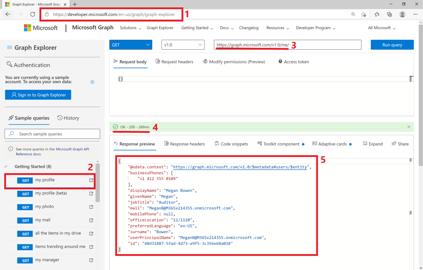Open the GET request method dropdown
The height and width of the screenshot is (270, 423).
[x=130, y=45]
